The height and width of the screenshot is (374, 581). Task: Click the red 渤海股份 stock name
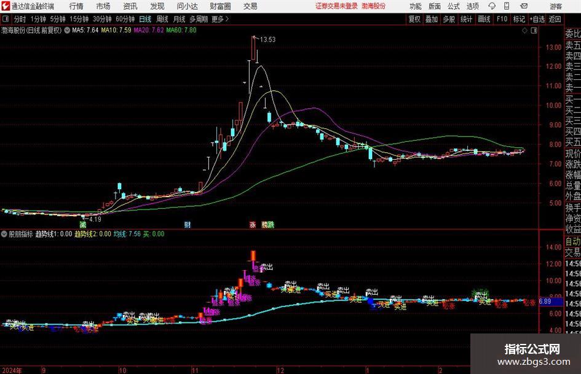[374, 6]
